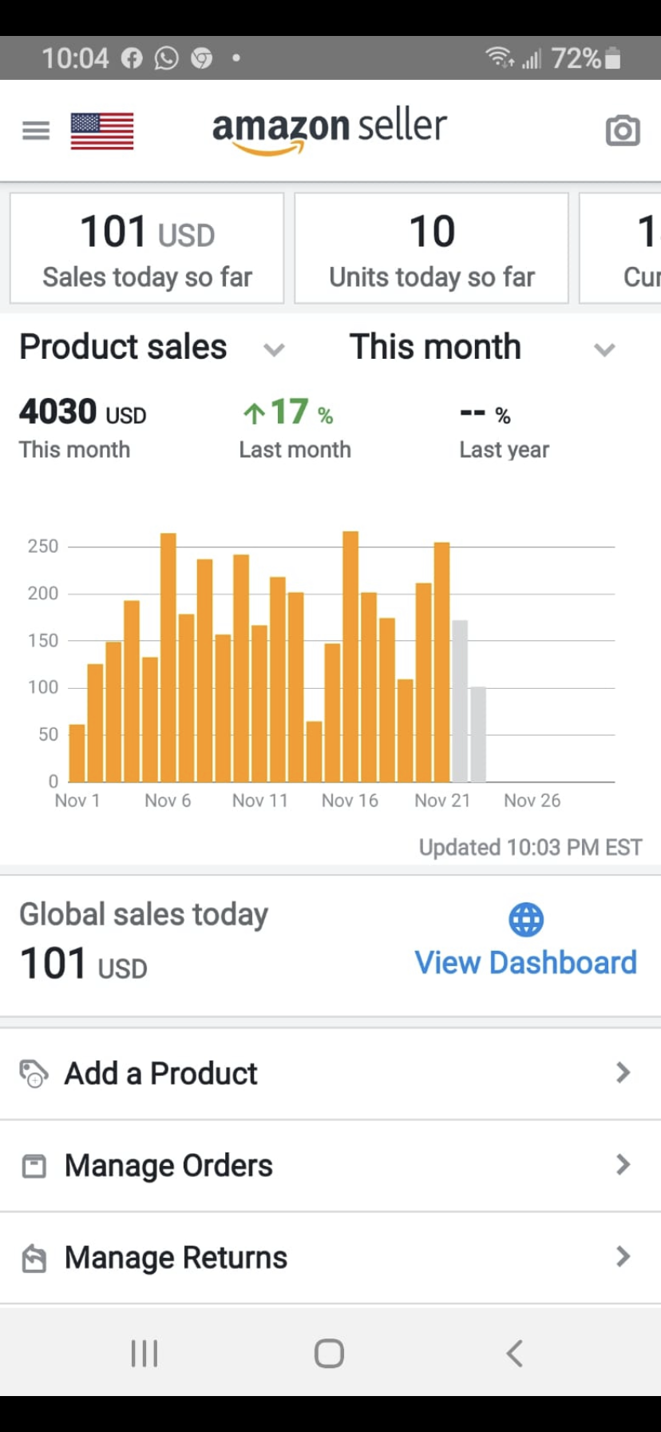Tap the globe icon above View Dashboard
Viewport: 661px width, 1432px height.
526,920
